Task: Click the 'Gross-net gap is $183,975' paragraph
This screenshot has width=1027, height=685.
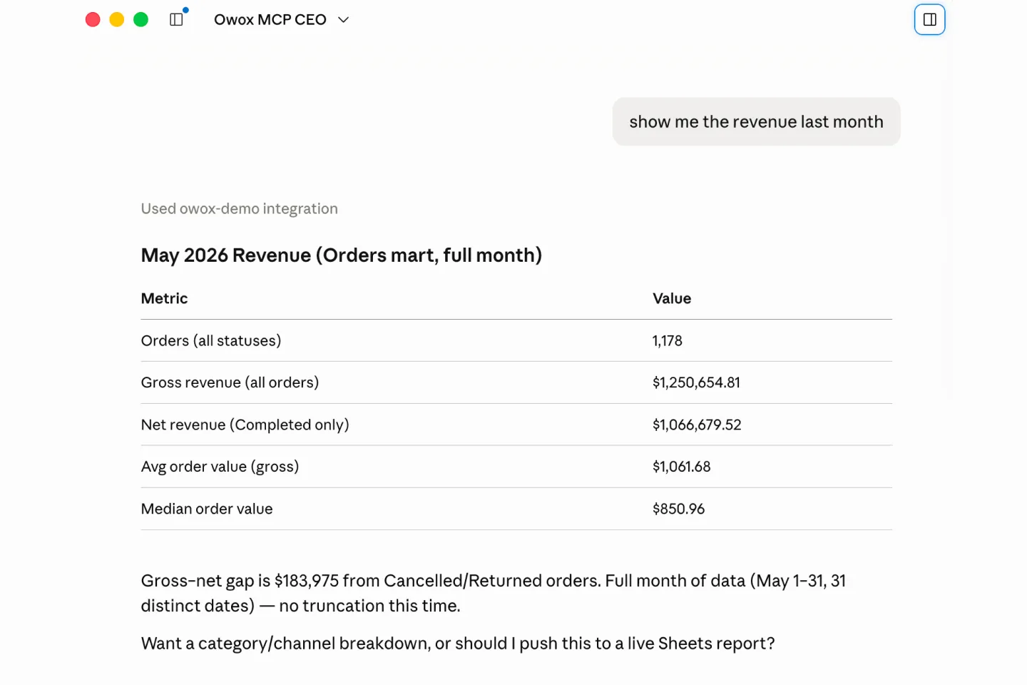Action: 494,593
